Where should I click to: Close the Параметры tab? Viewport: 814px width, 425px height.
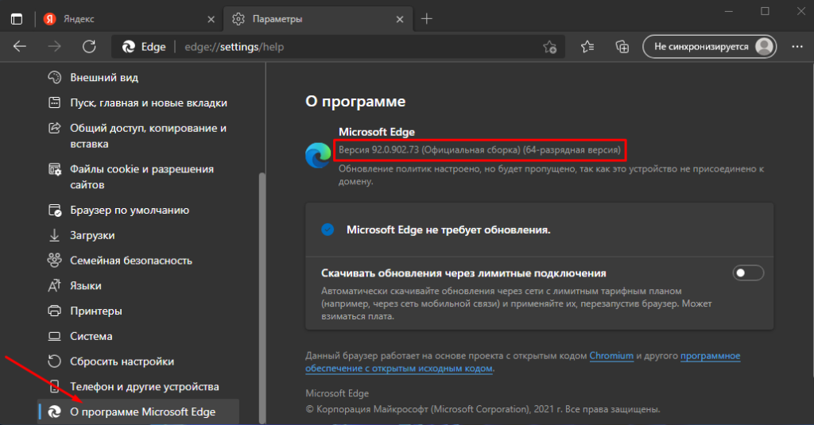[x=400, y=19]
